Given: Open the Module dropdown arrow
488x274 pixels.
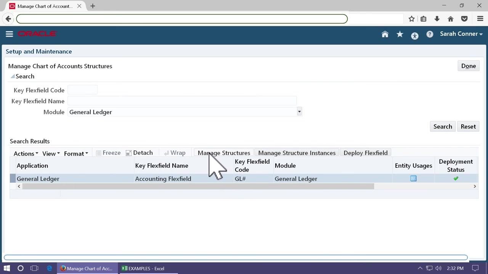Looking at the screenshot, I should (299, 112).
